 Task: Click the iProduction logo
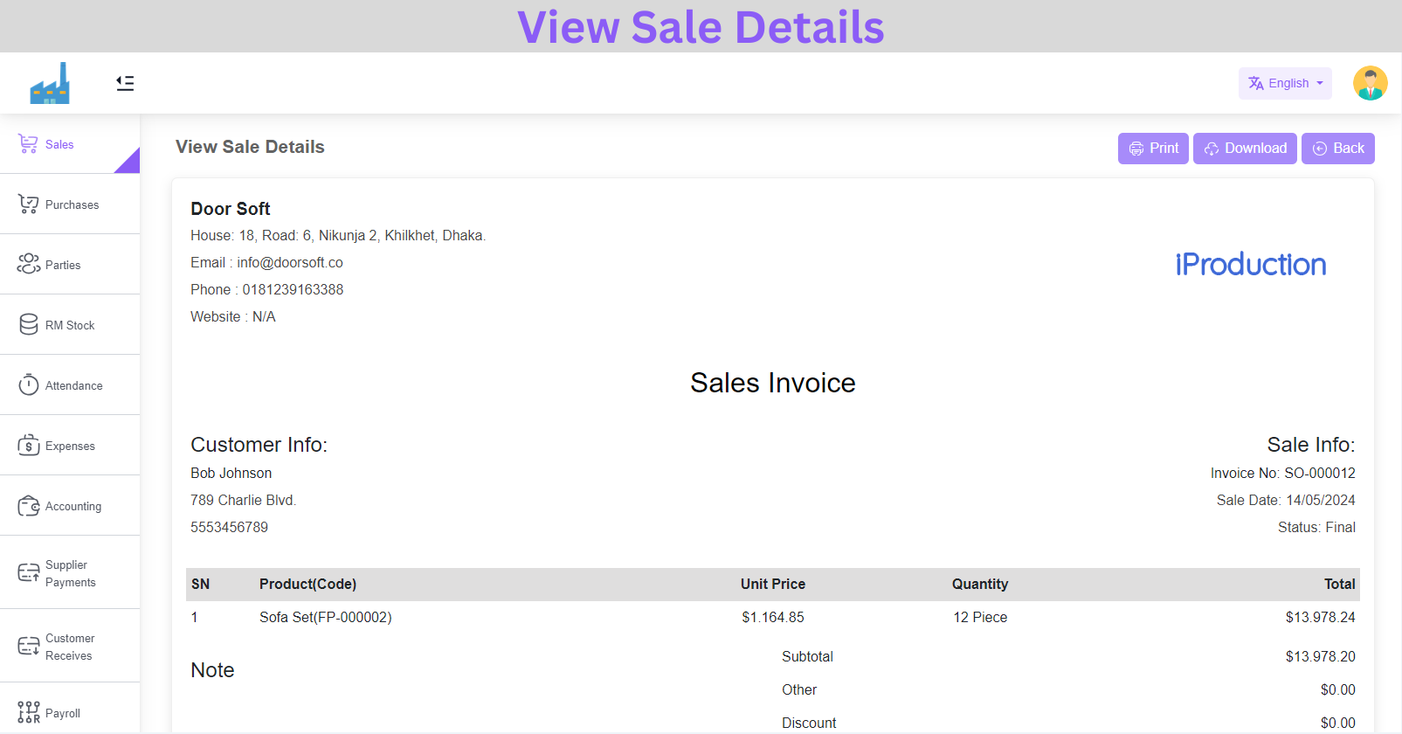coord(1251,265)
